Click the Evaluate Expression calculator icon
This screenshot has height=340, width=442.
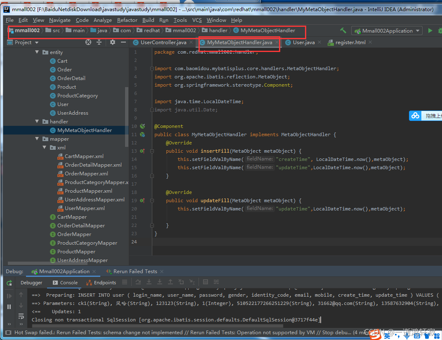click(x=206, y=282)
